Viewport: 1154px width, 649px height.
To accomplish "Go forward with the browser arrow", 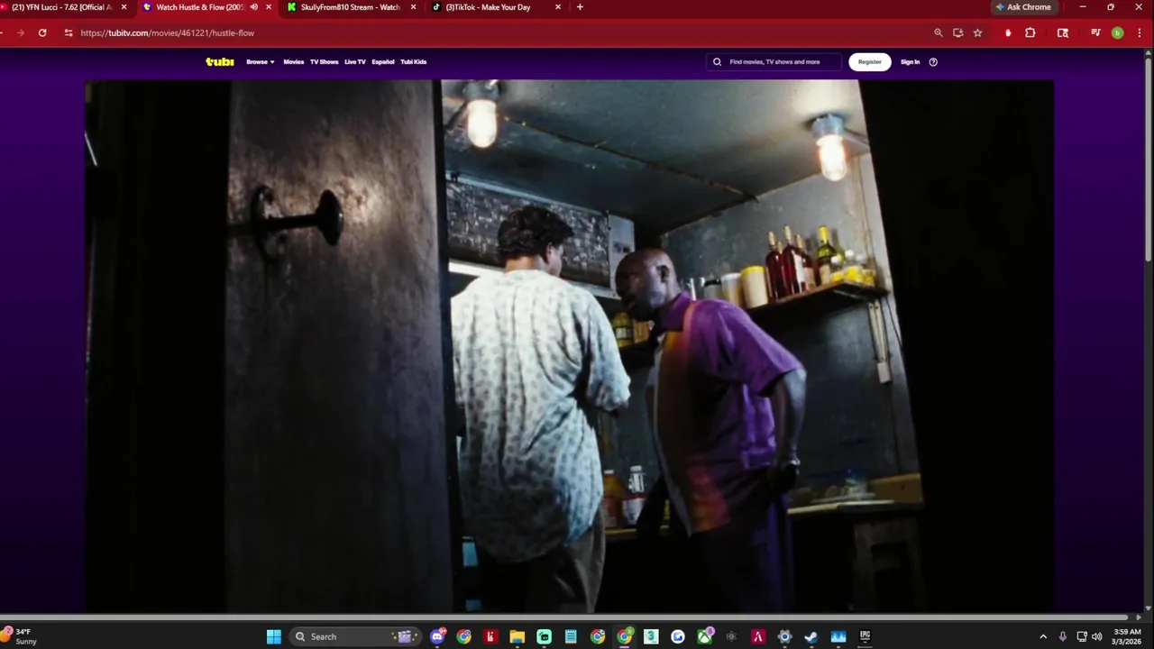I will click(20, 32).
